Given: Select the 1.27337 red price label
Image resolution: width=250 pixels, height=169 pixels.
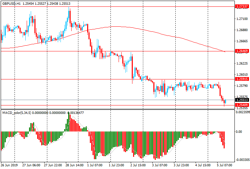Looking at the screenshot, I should pyautogui.click(x=242, y=6).
